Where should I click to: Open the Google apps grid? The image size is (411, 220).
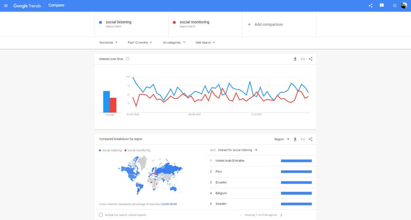(394, 6)
